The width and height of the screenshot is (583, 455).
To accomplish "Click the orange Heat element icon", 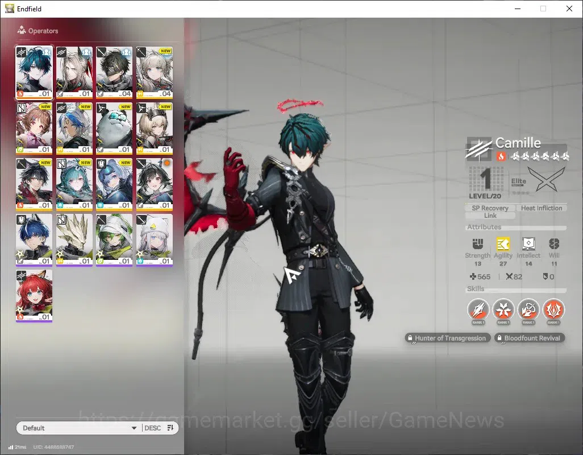I will [x=501, y=156].
